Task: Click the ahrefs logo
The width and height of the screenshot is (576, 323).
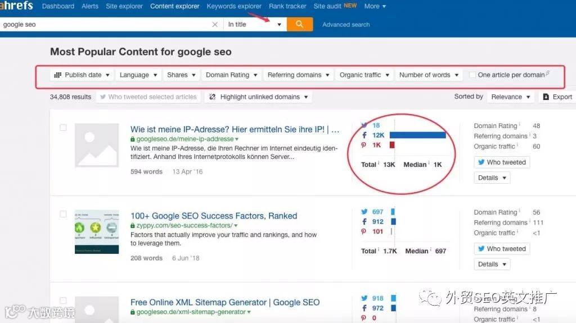Action: 16,6
